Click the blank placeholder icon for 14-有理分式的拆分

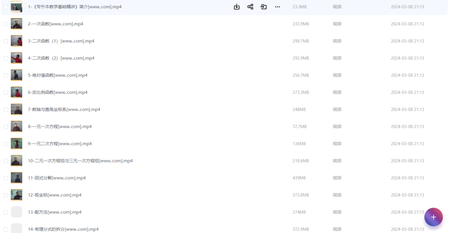pyautogui.click(x=17, y=228)
